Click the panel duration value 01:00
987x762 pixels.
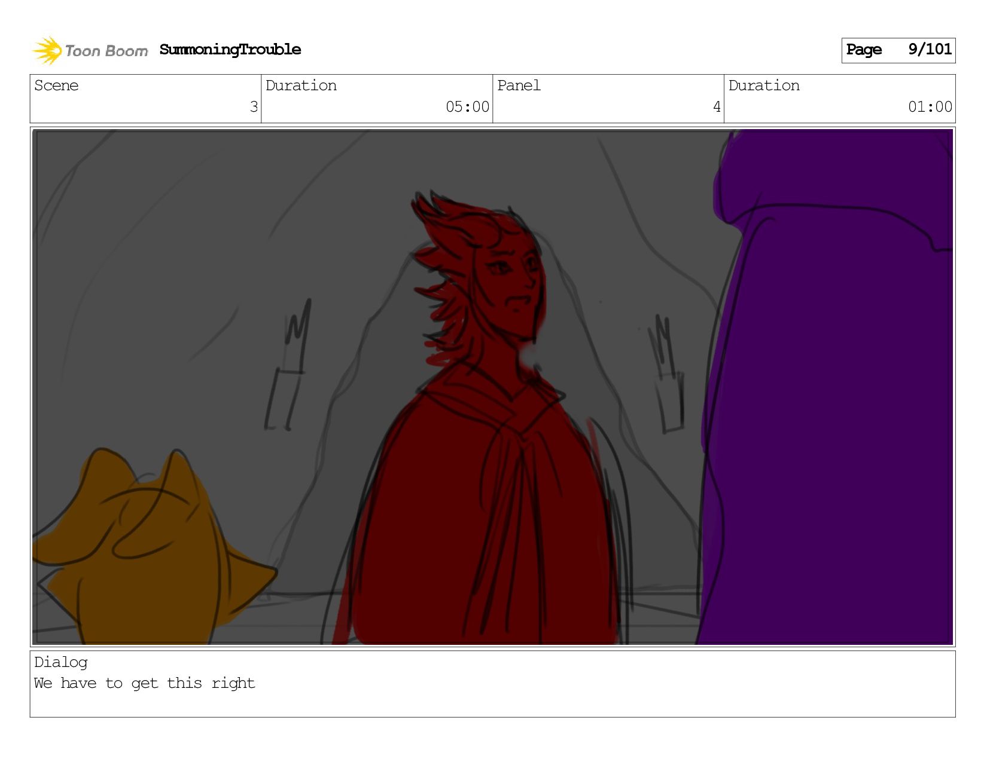pyautogui.click(x=930, y=107)
